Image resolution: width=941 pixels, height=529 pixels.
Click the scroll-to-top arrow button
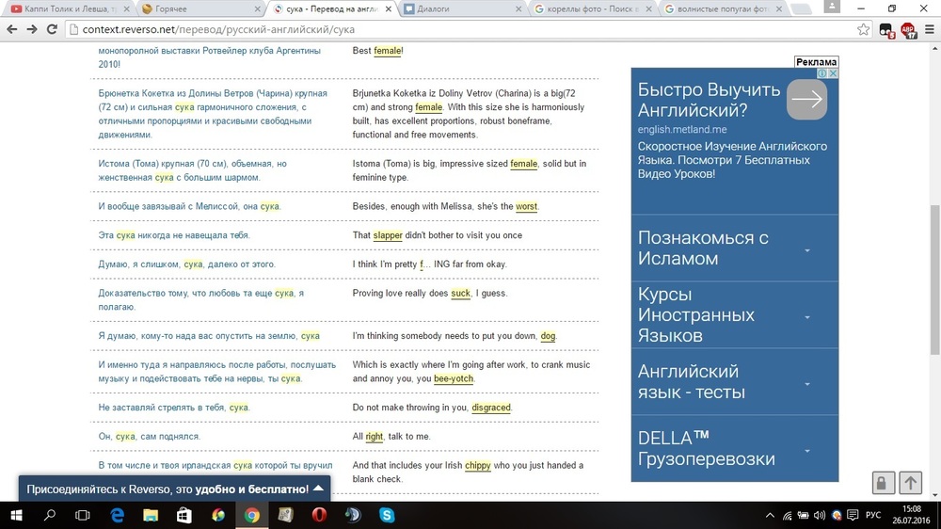[x=910, y=483]
